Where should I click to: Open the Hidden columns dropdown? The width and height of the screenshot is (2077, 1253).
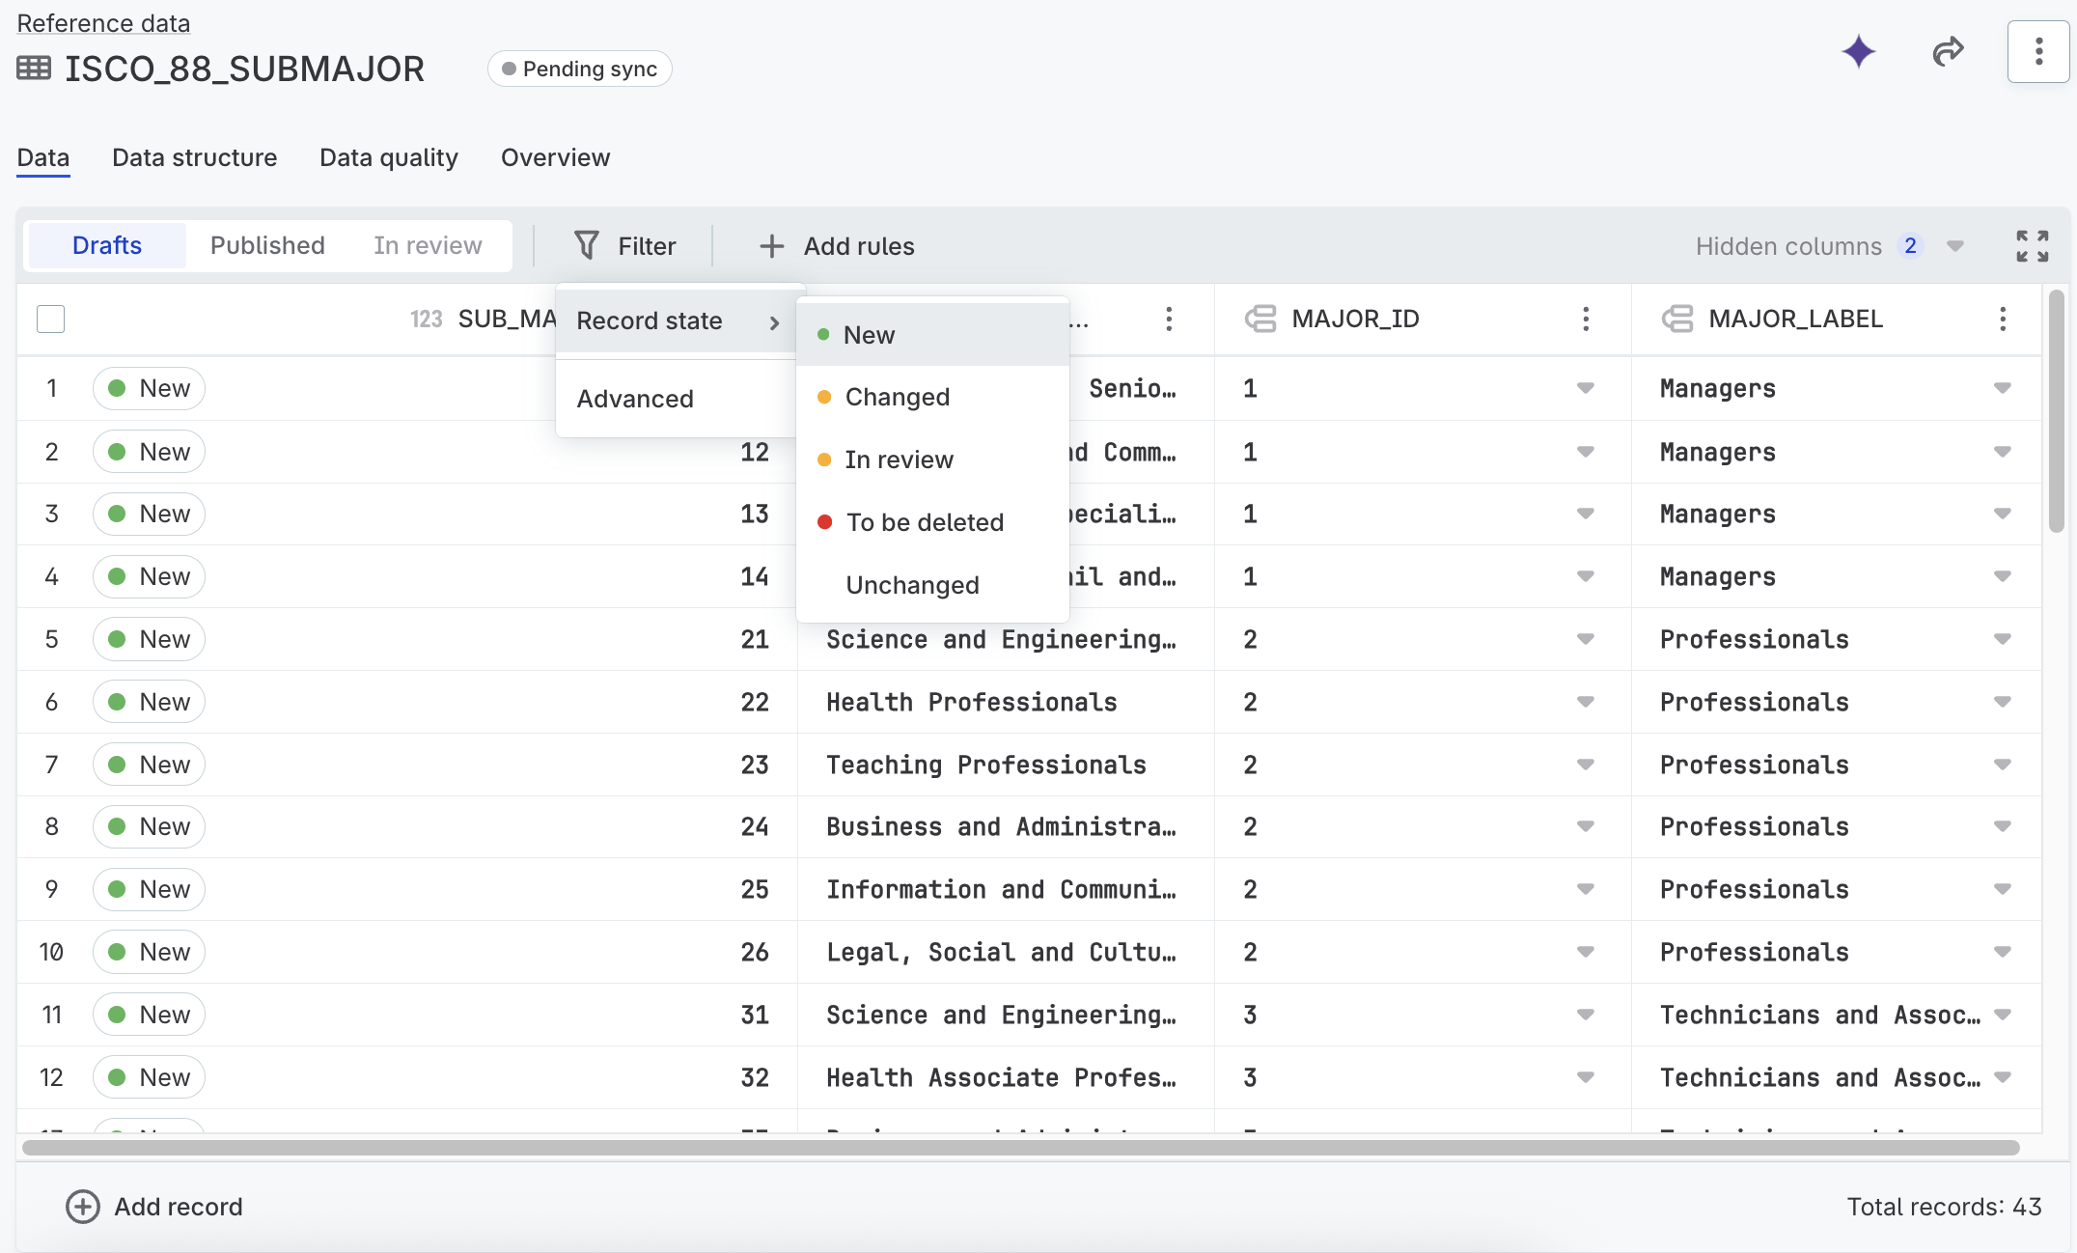tap(1954, 246)
